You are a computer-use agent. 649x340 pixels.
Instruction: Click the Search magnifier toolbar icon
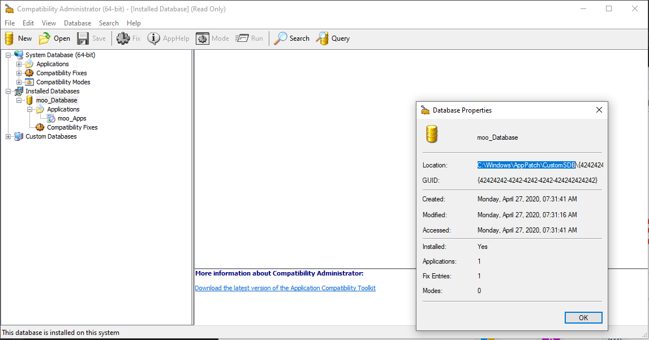pyautogui.click(x=281, y=38)
